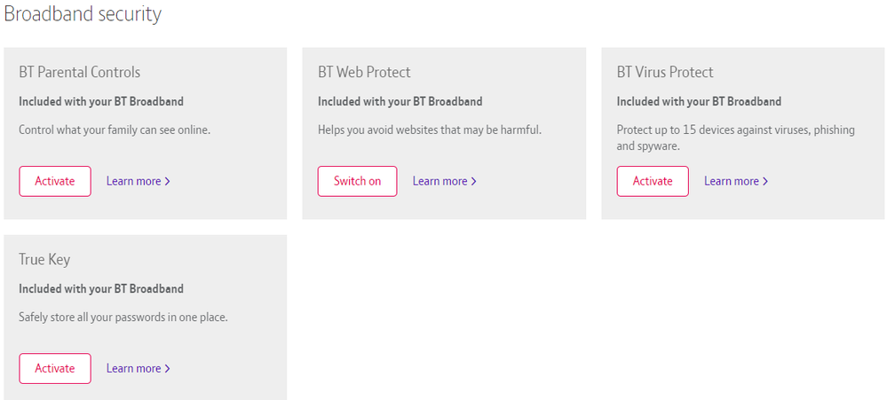Image resolution: width=887 pixels, height=400 pixels.
Task: Activate True Key password manager
Action: coord(54,368)
